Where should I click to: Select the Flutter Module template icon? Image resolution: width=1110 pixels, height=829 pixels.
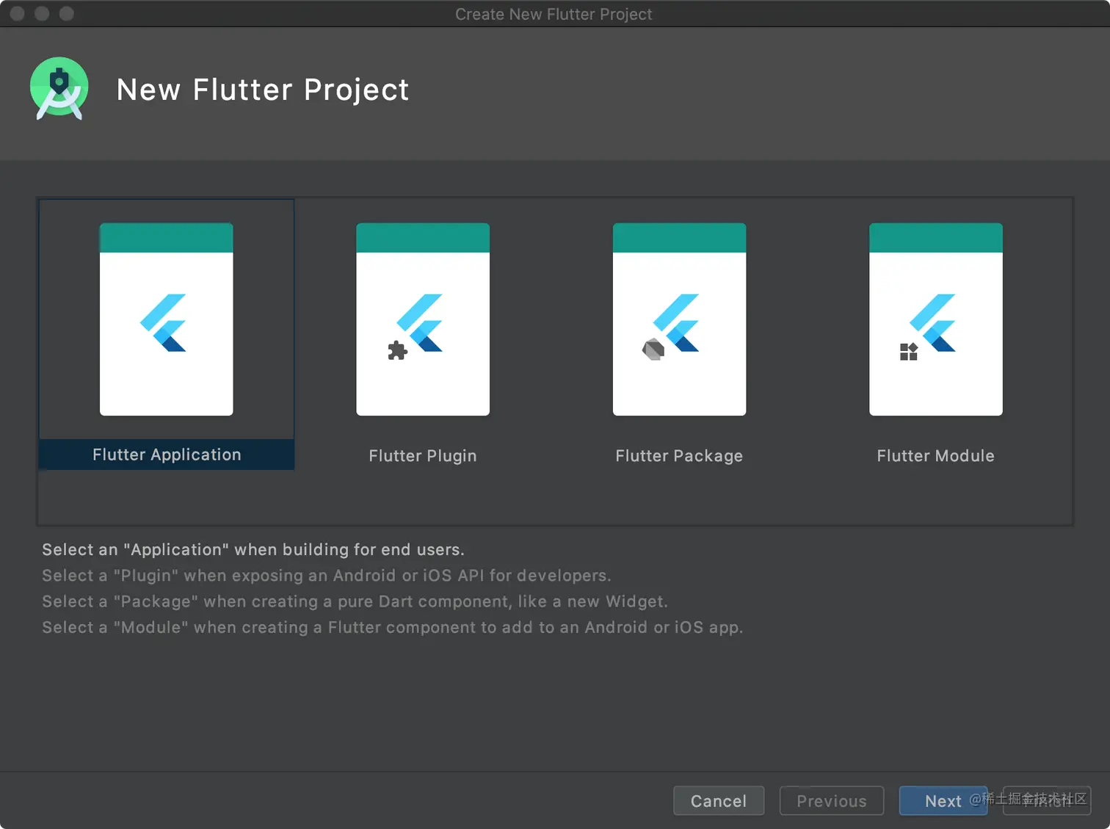point(936,319)
